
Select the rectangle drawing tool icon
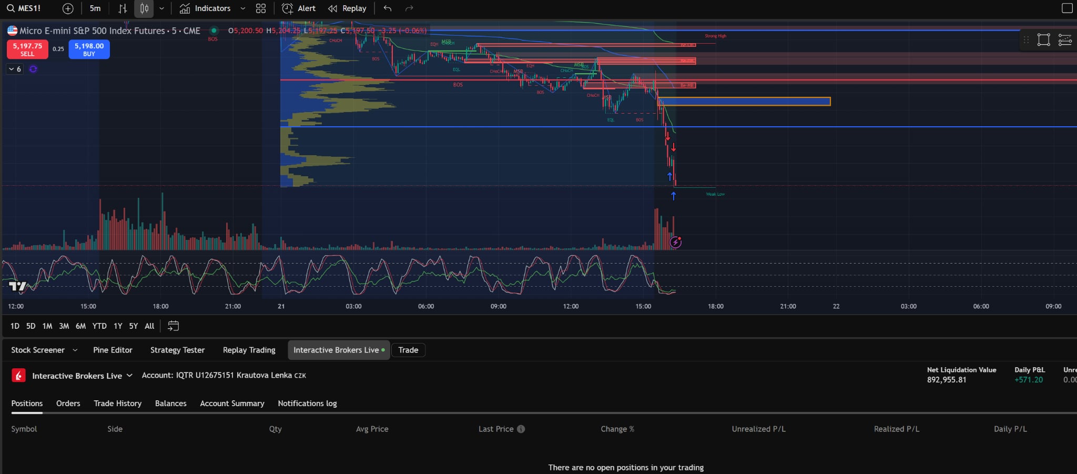[x=1043, y=40]
